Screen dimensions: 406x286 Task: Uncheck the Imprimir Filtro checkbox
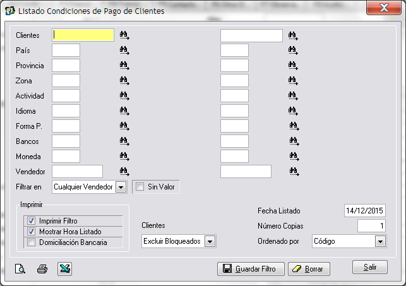click(31, 221)
